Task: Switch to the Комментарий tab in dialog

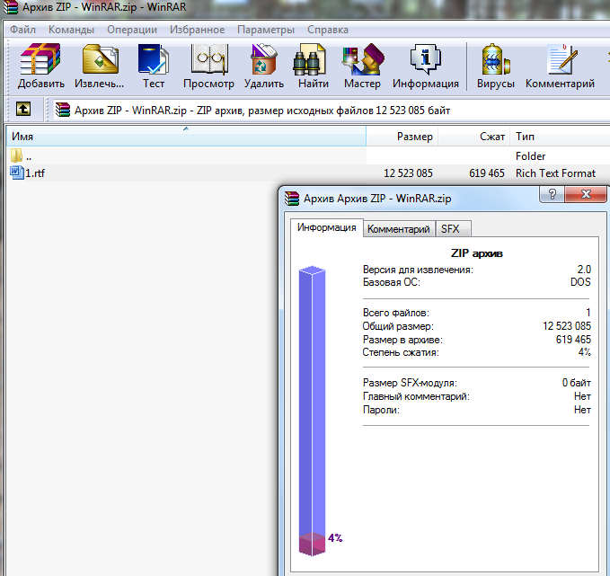Action: pos(399,229)
